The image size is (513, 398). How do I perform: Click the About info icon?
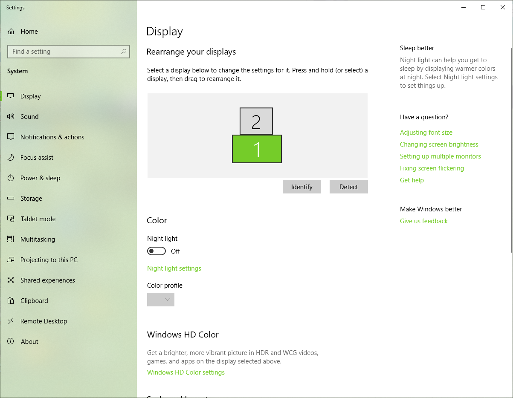11,342
